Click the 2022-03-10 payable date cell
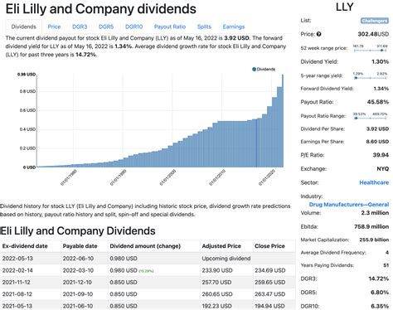Image resolution: width=393 pixels, height=310 pixels. [x=78, y=270]
